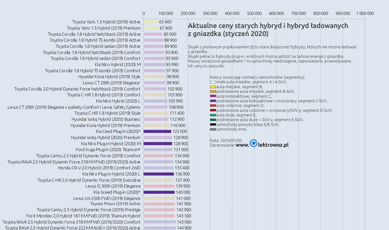The width and height of the screenshot is (389, 230).
Task: Click 'Hyundai Ioniq Hybrid (2020) Business' label
Action: pos(106,119)
